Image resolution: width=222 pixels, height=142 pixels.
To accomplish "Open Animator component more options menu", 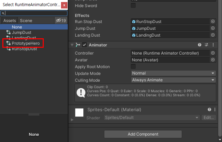I will tap(213, 45).
